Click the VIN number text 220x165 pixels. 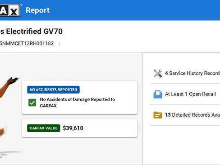pyautogui.click(x=27, y=44)
